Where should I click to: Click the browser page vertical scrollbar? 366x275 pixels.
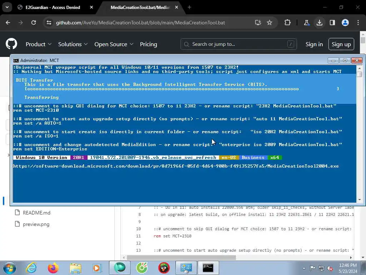click(363, 40)
